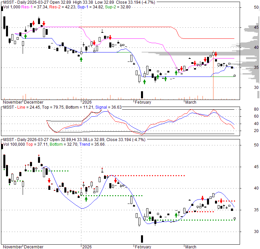The width and height of the screenshot is (260, 249).
Task: Select the 'Signal = 36.63' oscillator label
Action: (x=109, y=107)
